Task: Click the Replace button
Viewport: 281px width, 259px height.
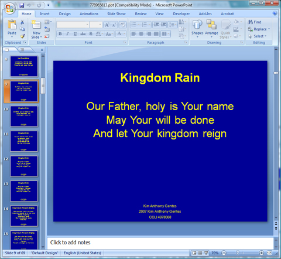Action: click(259, 29)
